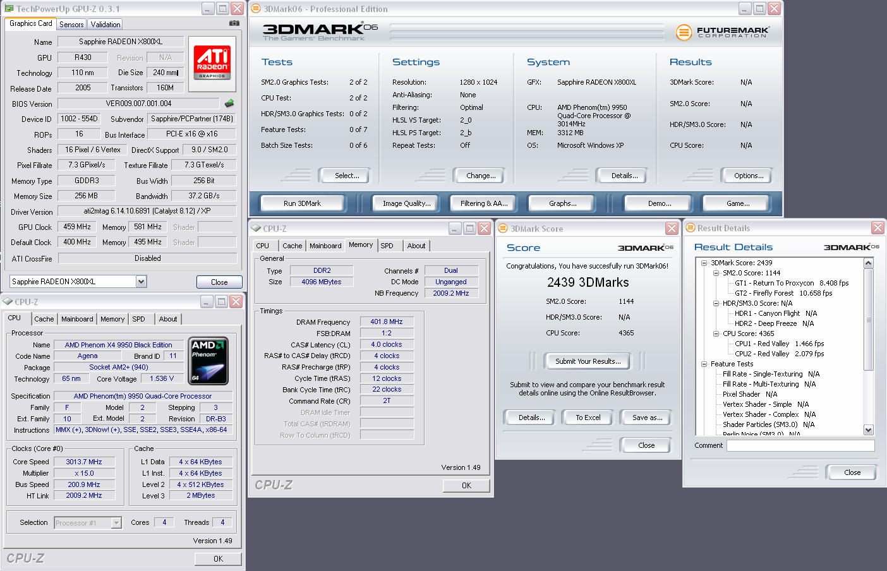This screenshot has height=571, width=887.
Task: Select the Graphics Card tab in GPU-Z
Action: (x=31, y=23)
